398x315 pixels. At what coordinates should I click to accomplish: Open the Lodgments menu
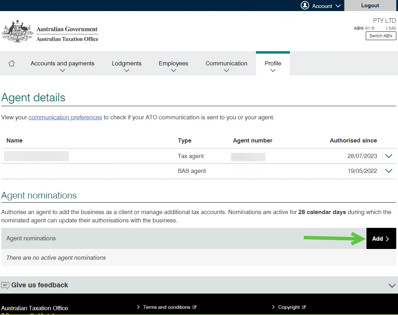coord(127,66)
